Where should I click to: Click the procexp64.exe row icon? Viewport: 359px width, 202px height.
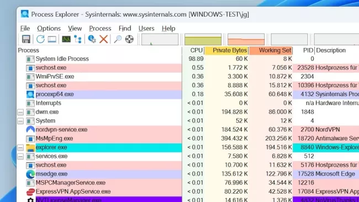click(30, 94)
